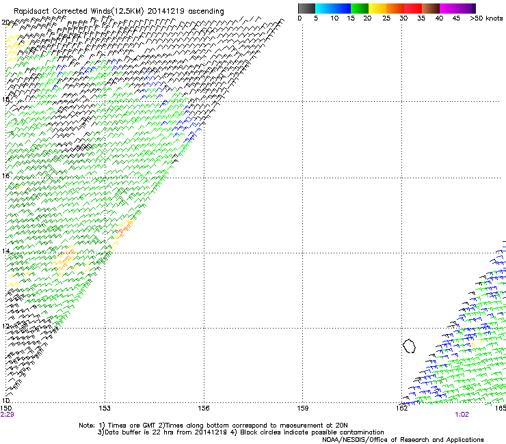This screenshot has width=506, height=444.
Task: Click the gray 0-5 knots color segment
Action: coord(306,8)
